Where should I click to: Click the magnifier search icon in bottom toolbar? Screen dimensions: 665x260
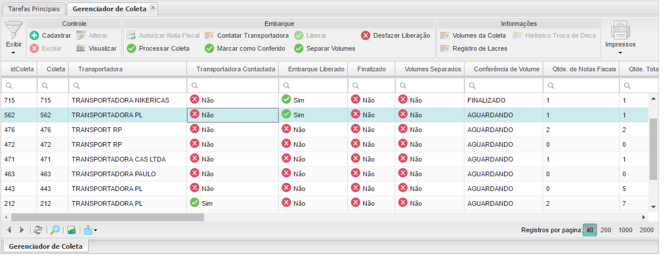[x=55, y=230]
